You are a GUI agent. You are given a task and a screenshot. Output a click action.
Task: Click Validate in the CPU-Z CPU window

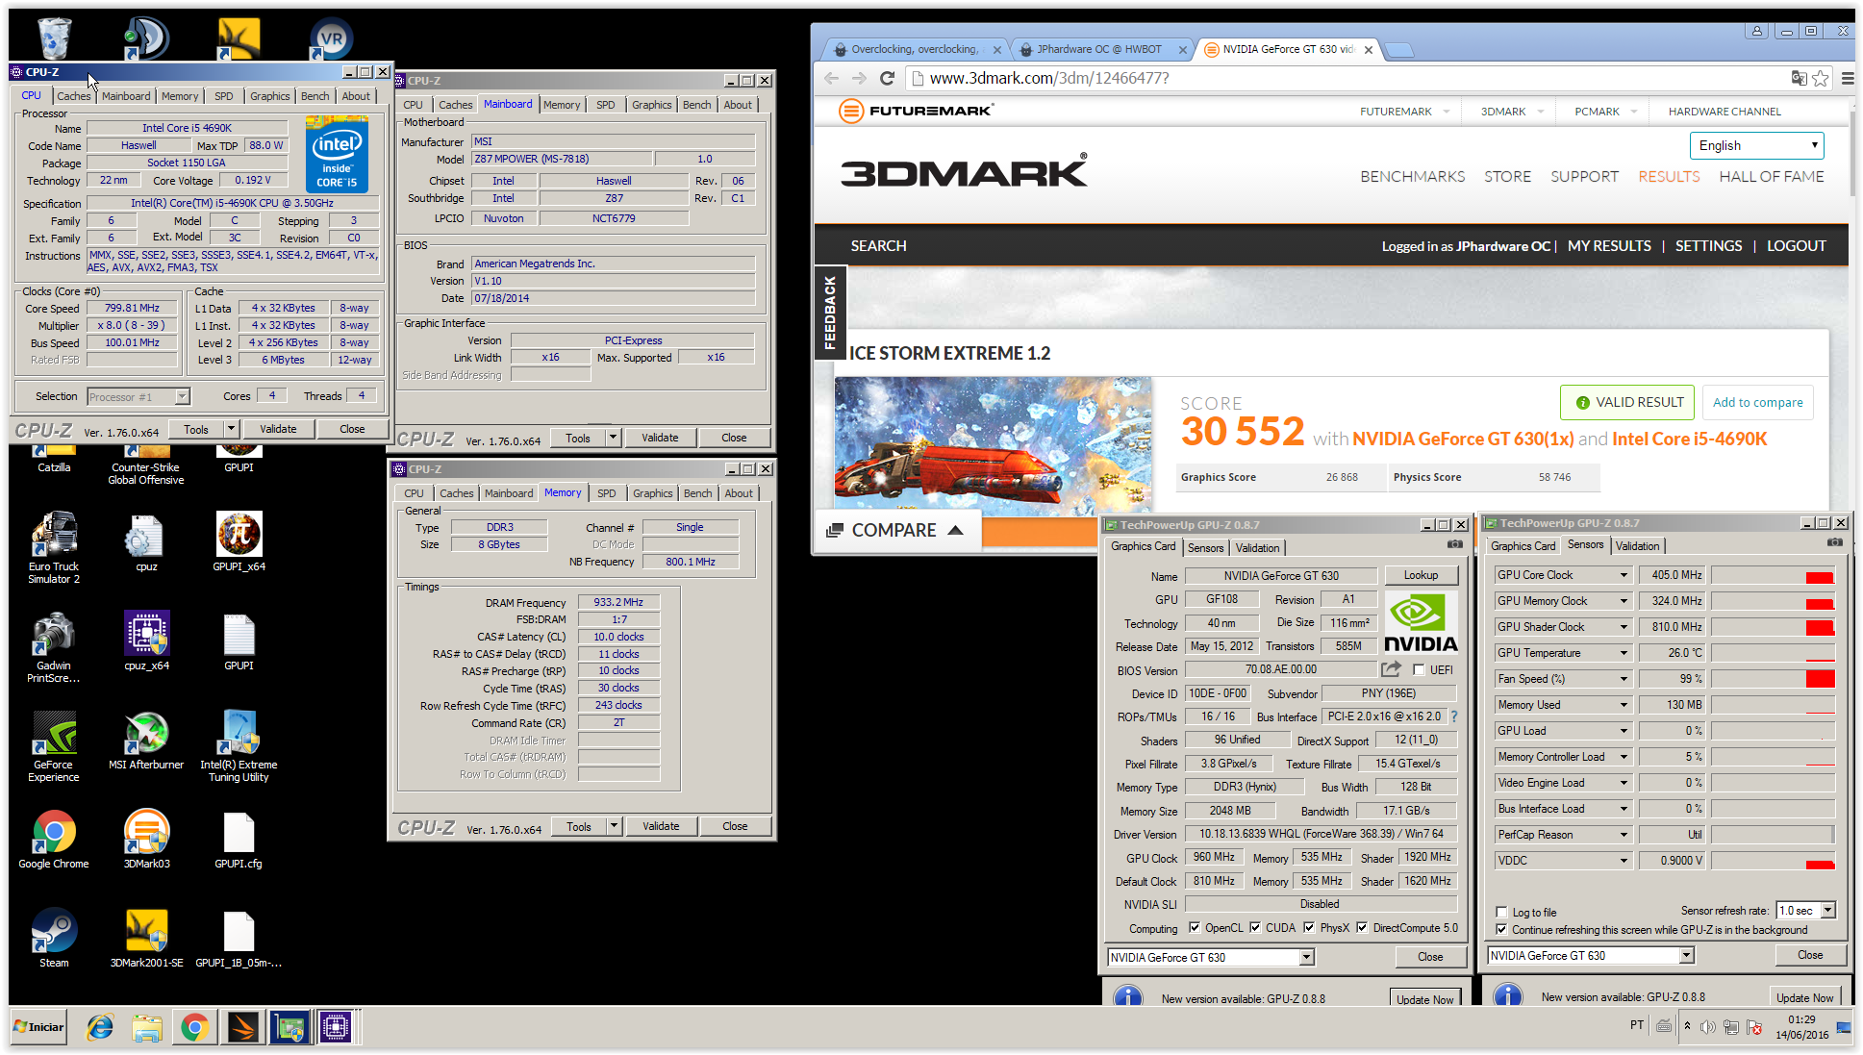[278, 429]
